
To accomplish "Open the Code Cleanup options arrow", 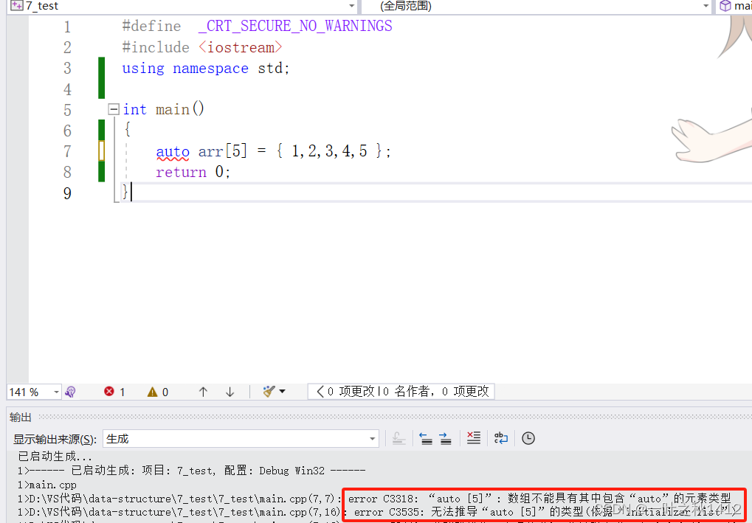I will click(x=283, y=391).
